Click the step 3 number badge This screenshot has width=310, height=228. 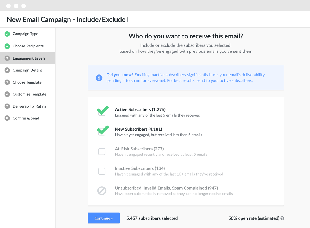[x=7, y=58]
